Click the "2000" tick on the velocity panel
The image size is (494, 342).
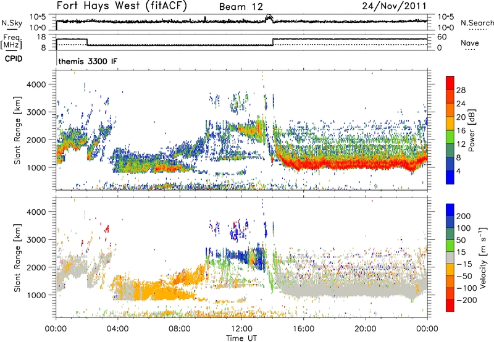coord(36,267)
